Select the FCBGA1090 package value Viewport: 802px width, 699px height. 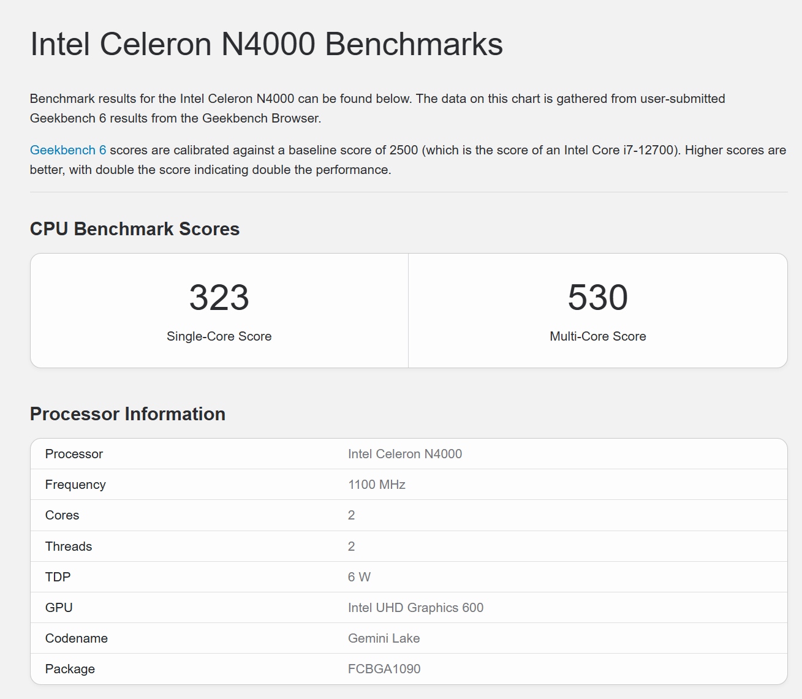(x=384, y=669)
